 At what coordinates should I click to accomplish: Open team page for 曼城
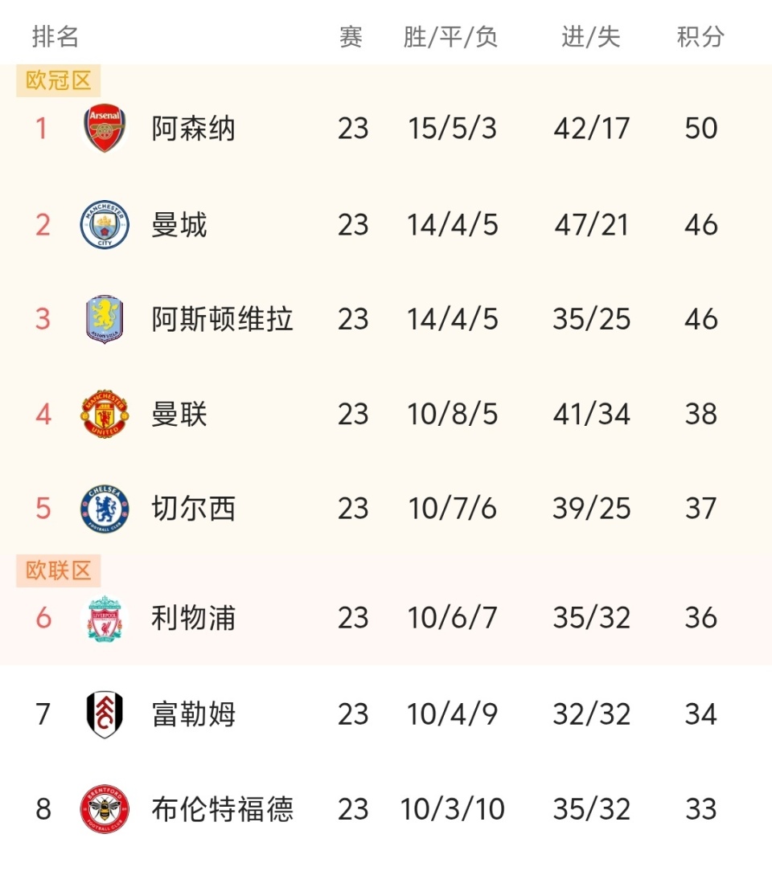[x=179, y=224]
